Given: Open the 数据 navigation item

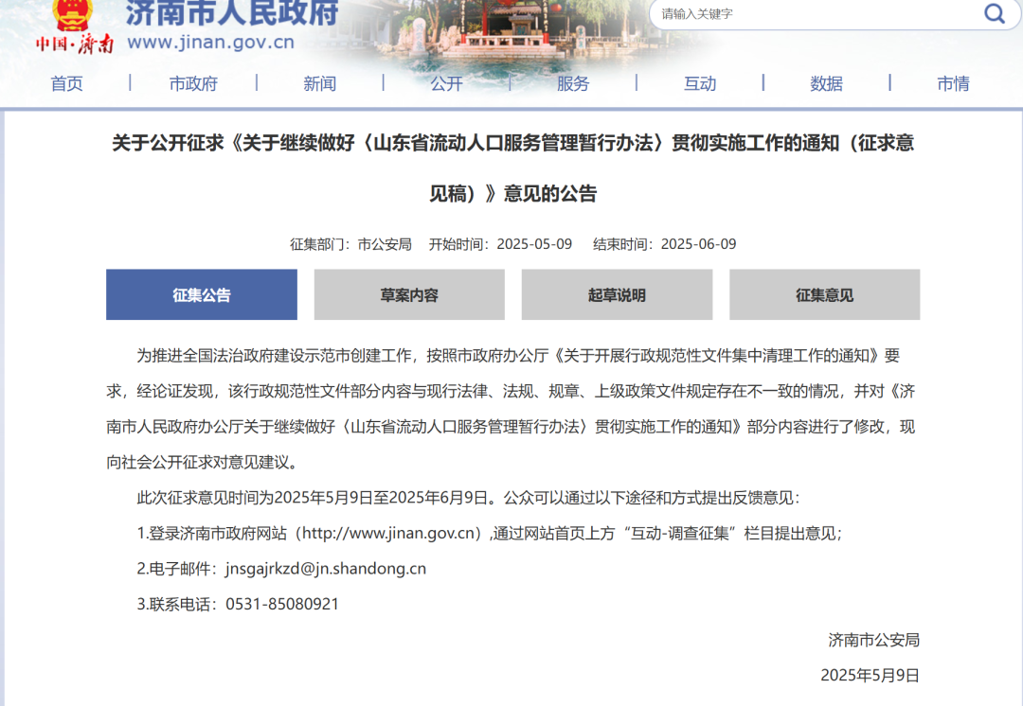Looking at the screenshot, I should (827, 83).
